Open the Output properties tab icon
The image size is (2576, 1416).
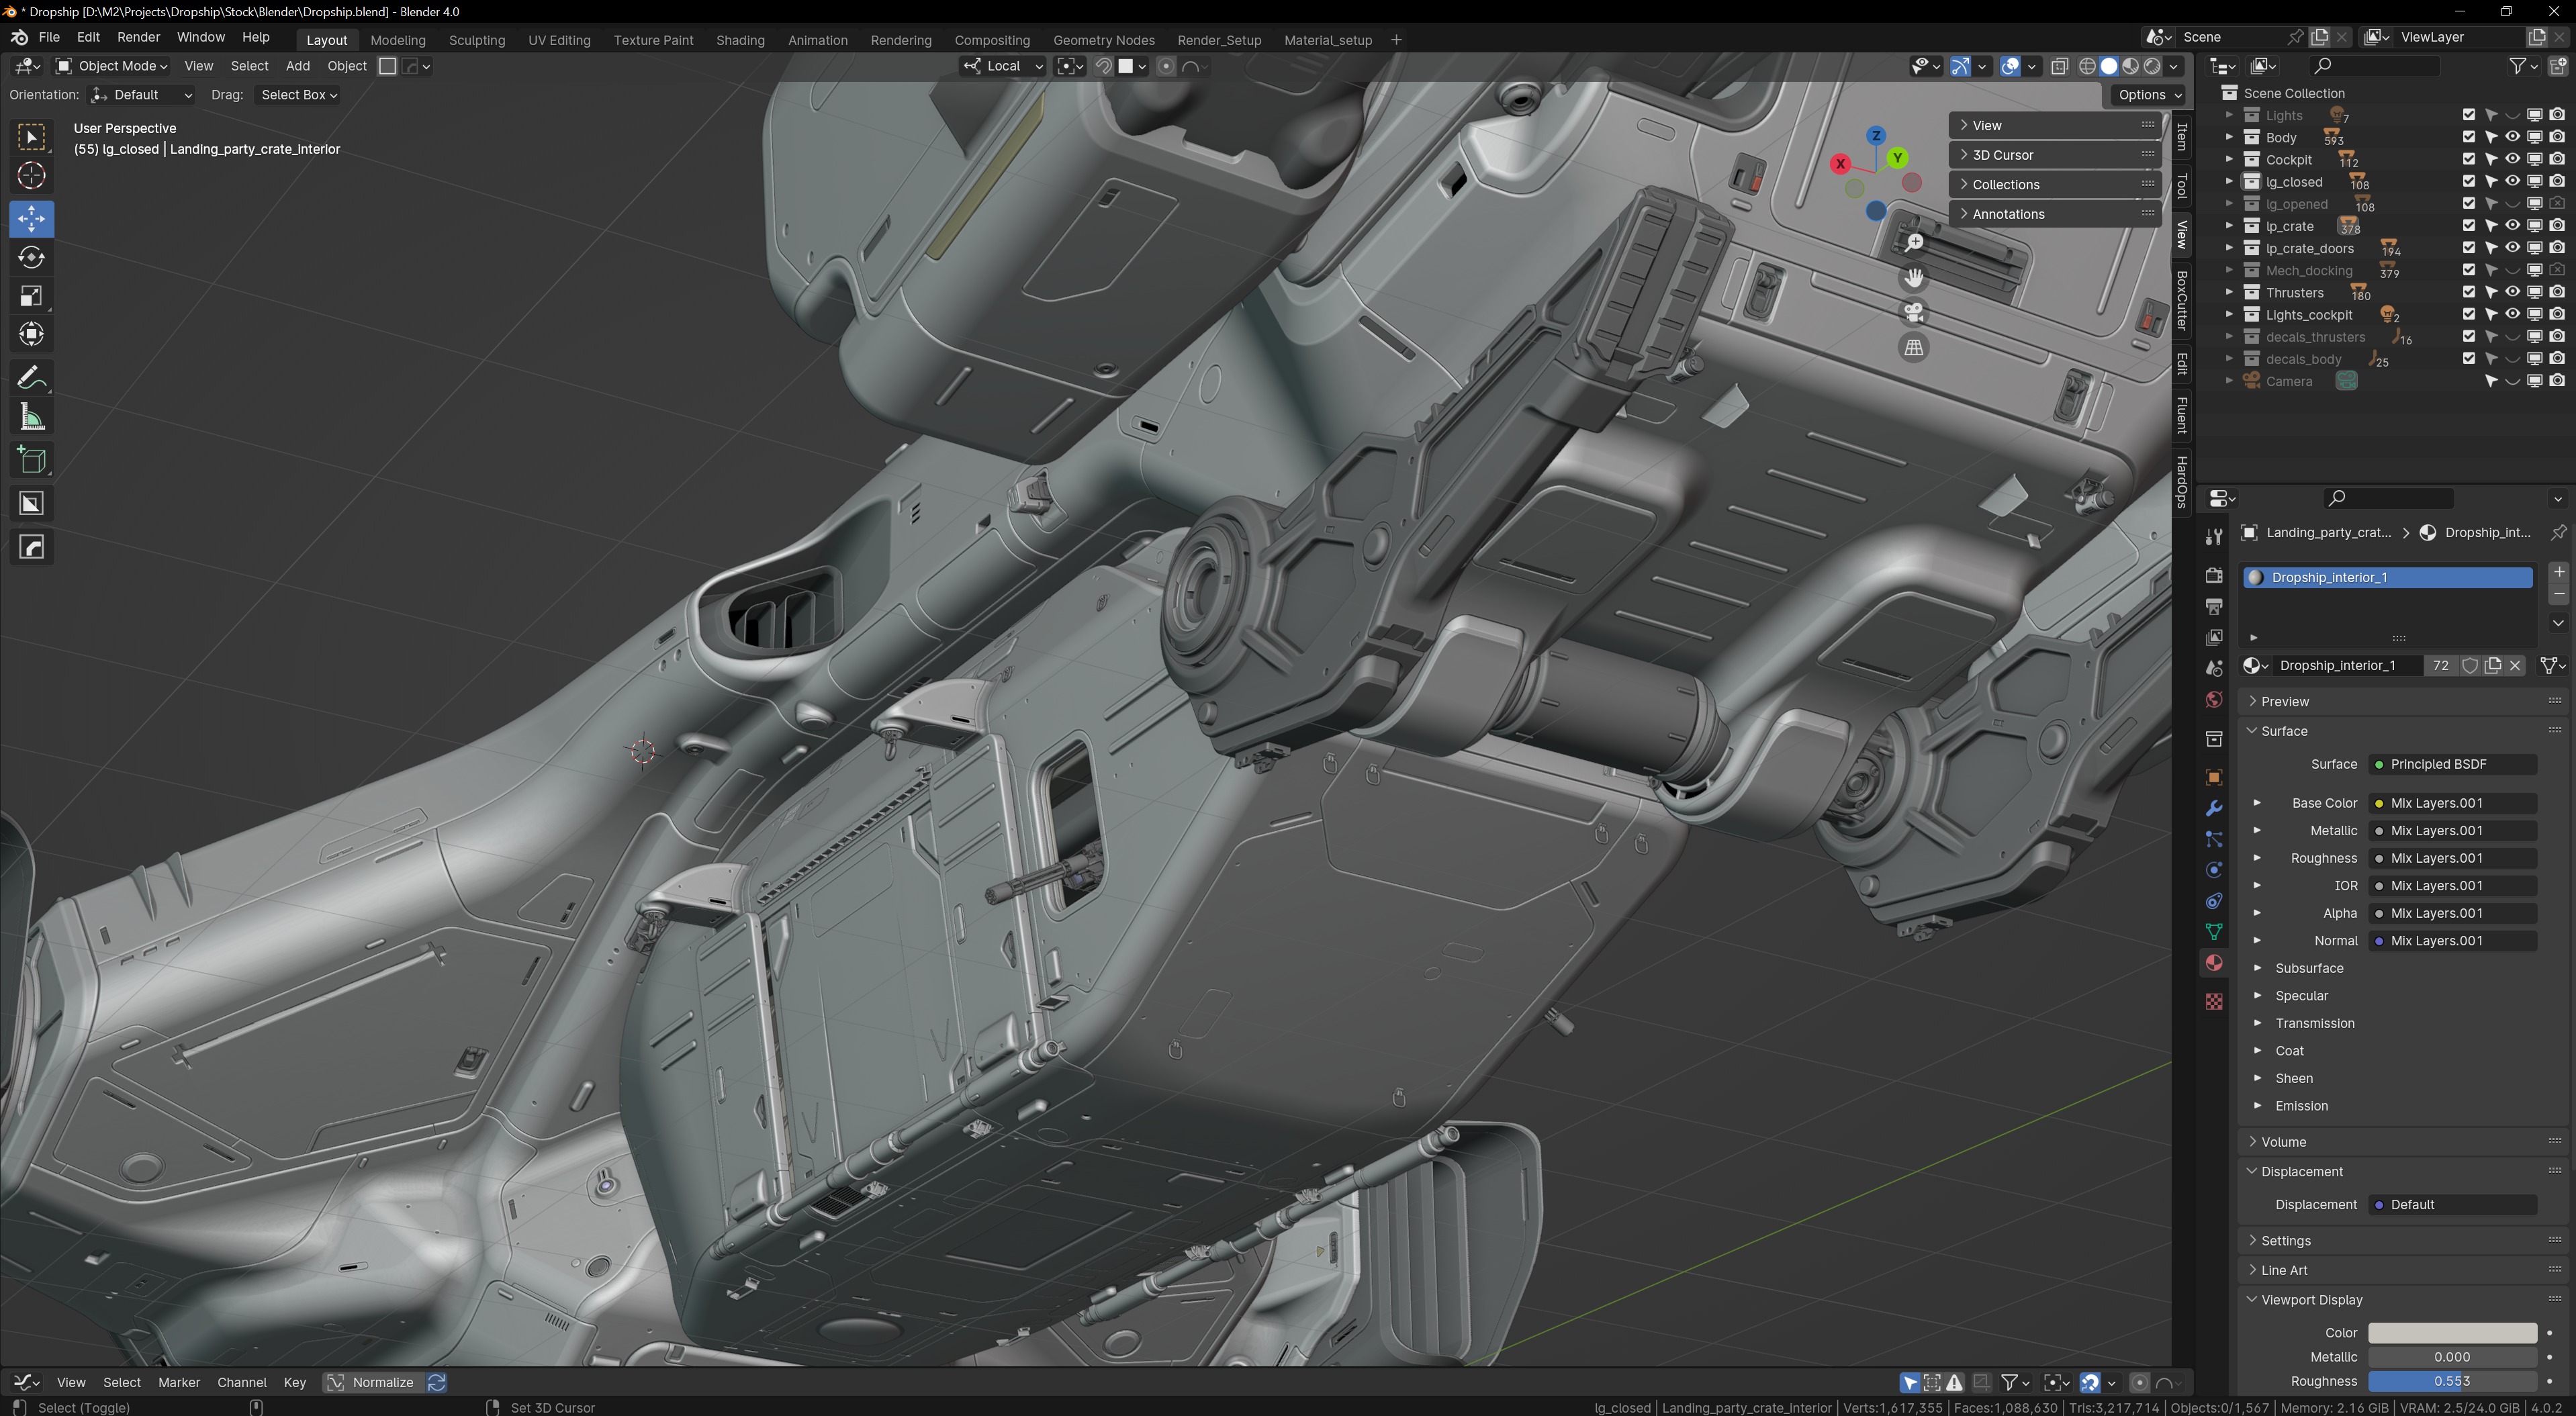[2214, 606]
